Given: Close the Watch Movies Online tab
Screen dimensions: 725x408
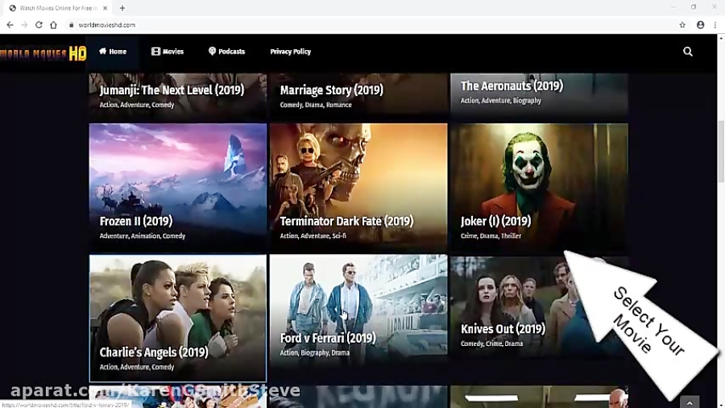Looking at the screenshot, I should [x=105, y=8].
